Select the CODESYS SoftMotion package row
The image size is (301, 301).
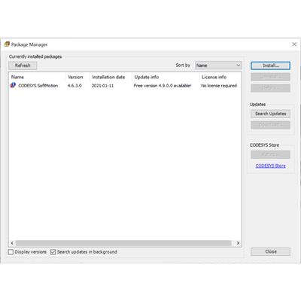[x=125, y=86]
